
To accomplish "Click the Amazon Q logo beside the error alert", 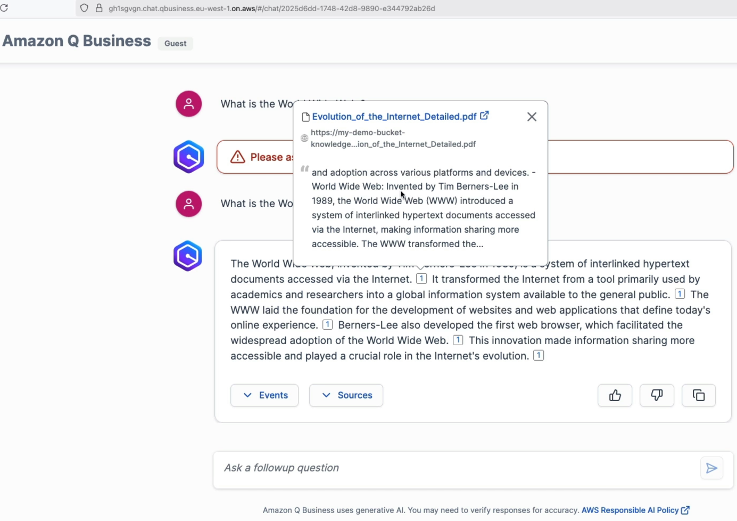I will (189, 157).
